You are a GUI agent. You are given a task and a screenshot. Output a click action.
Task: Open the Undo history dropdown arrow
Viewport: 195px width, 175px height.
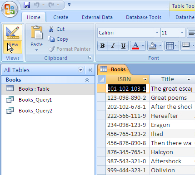pos(43,5)
